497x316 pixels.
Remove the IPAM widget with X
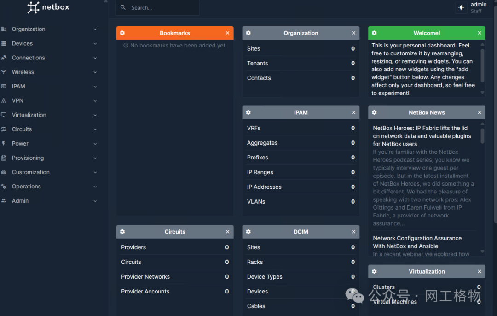coord(353,113)
